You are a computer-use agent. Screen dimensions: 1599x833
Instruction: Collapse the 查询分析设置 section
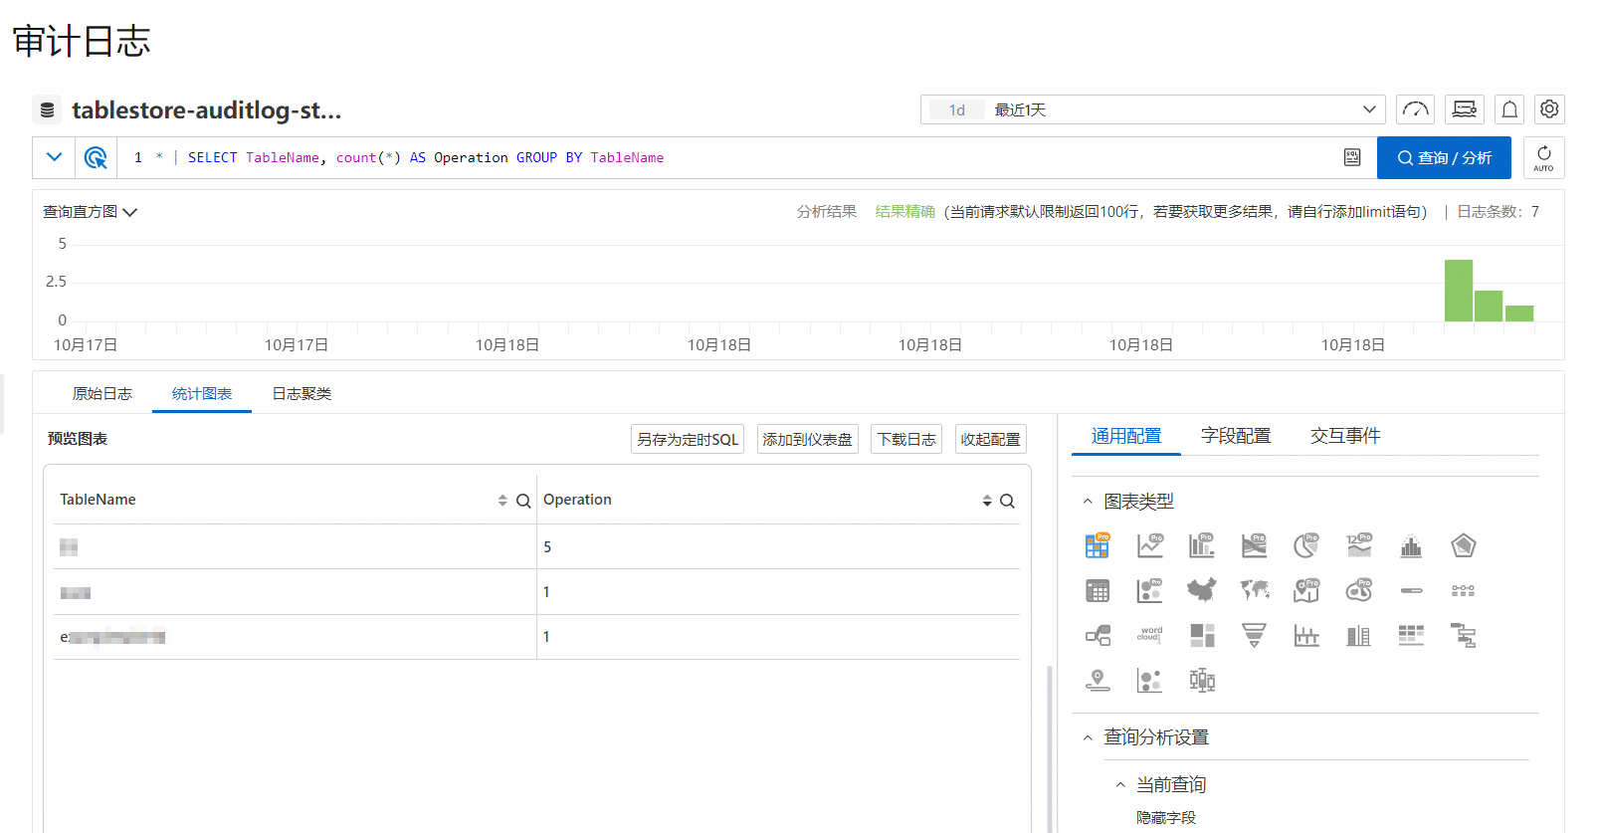(x=1088, y=737)
